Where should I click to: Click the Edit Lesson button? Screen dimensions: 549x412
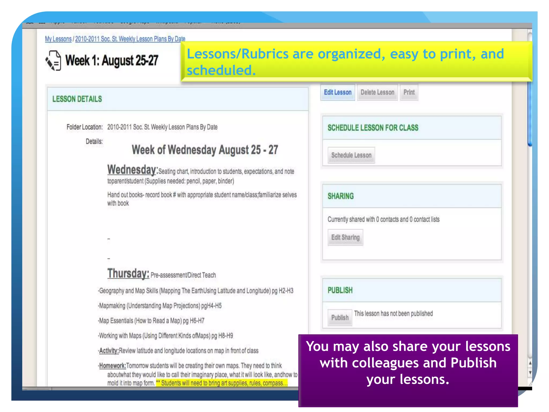click(x=337, y=92)
